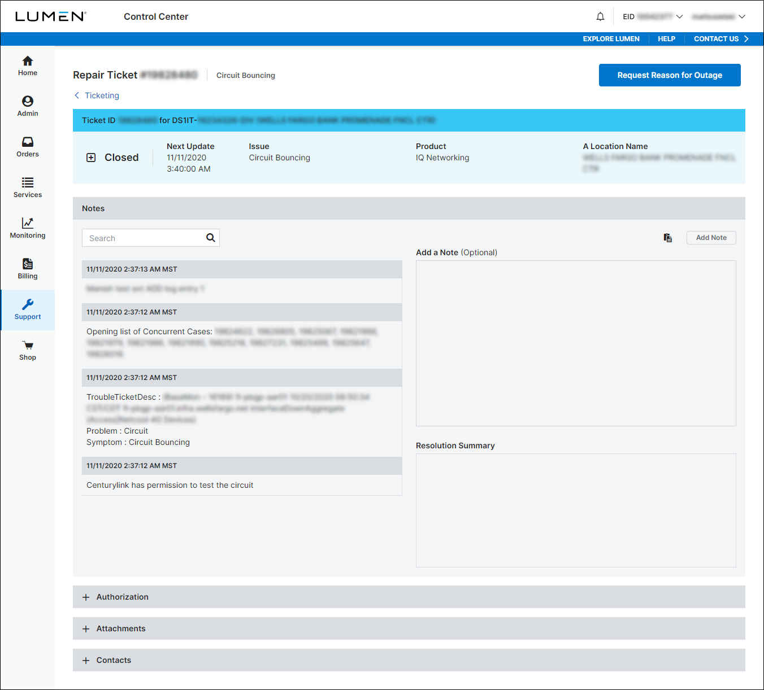This screenshot has height=690, width=764.
Task: Go to Admin in the sidebar
Action: [x=27, y=107]
